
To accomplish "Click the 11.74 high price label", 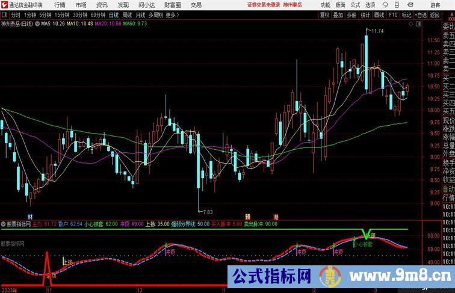I will click(x=377, y=31).
